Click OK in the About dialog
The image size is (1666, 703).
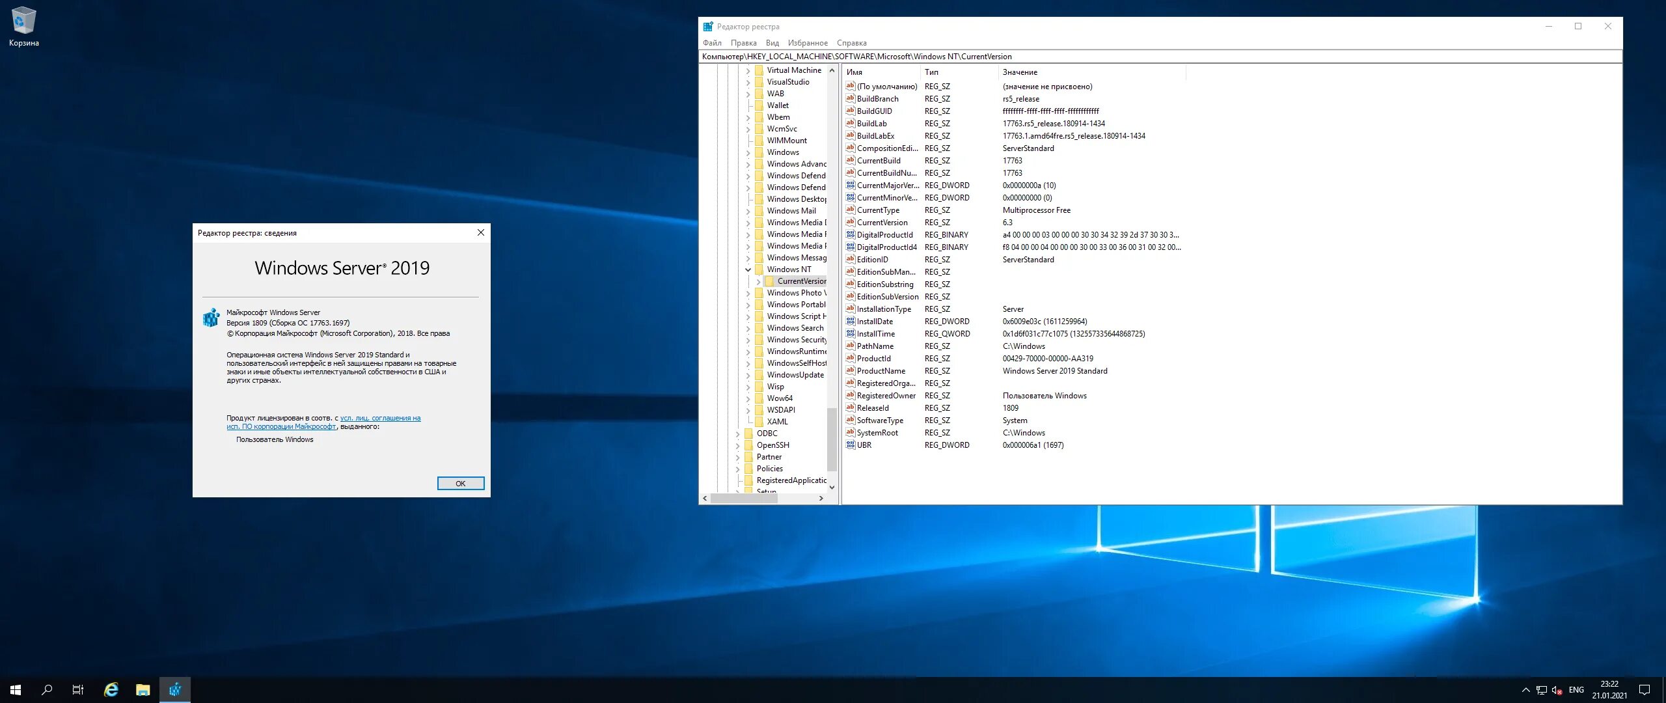(x=461, y=483)
